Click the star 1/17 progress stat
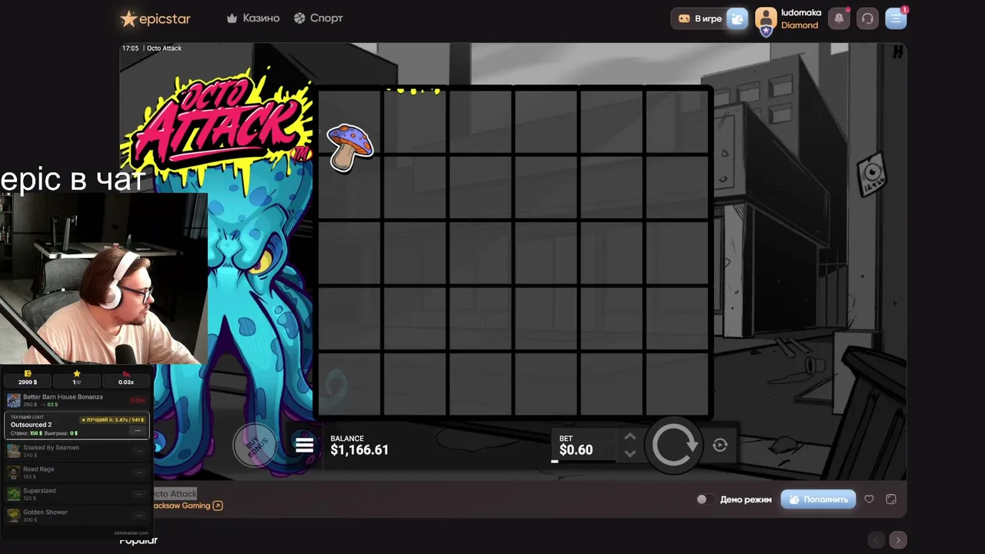The height and width of the screenshot is (554, 985). (x=76, y=378)
